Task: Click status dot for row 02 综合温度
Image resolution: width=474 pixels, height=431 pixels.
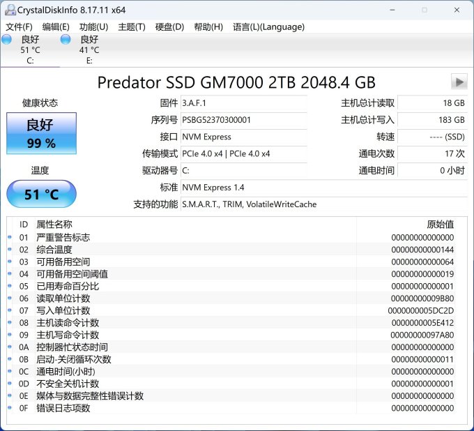Action: (x=10, y=249)
